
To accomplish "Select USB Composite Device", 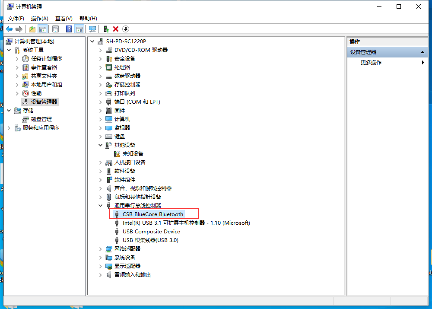I will point(151,232).
